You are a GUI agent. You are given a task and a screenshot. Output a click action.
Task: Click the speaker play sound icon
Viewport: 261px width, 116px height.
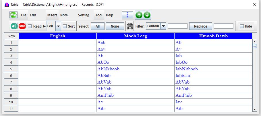coord(14,26)
